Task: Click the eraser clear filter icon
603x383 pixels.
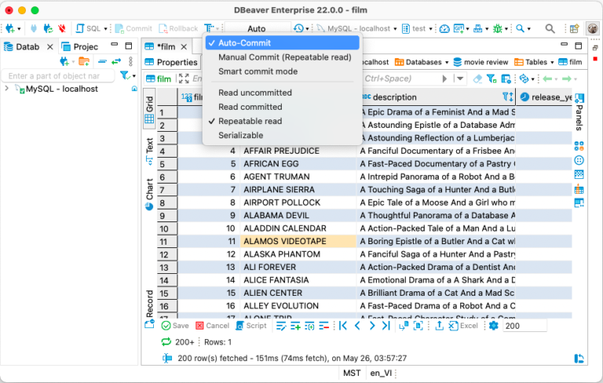Action: (x=477, y=78)
